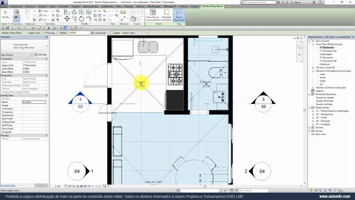Collapse the Constraints section

tap(47, 59)
